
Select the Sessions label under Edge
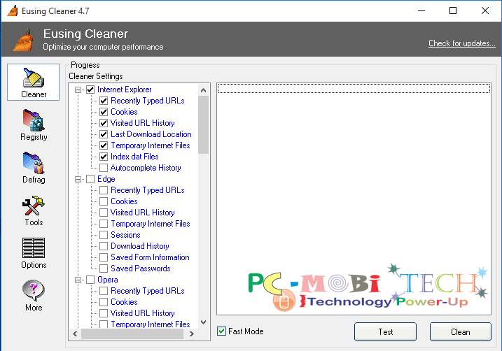[x=125, y=235]
